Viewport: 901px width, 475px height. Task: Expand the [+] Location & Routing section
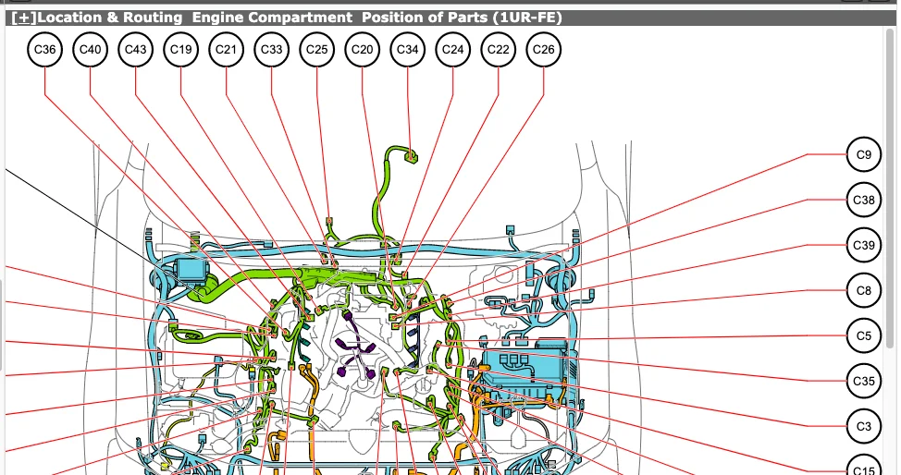(26, 18)
